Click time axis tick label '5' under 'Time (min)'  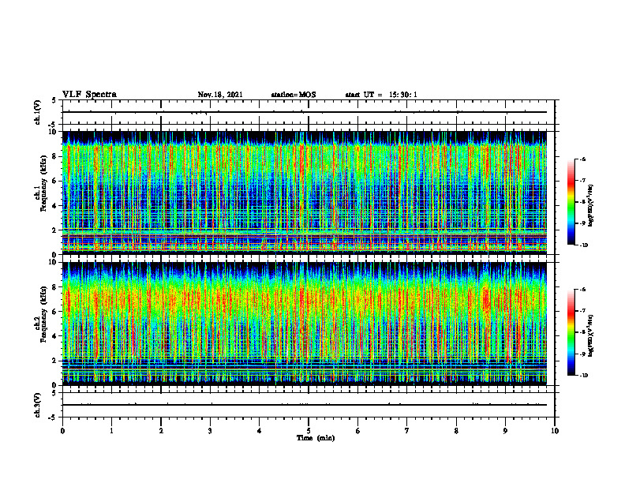tap(309, 431)
